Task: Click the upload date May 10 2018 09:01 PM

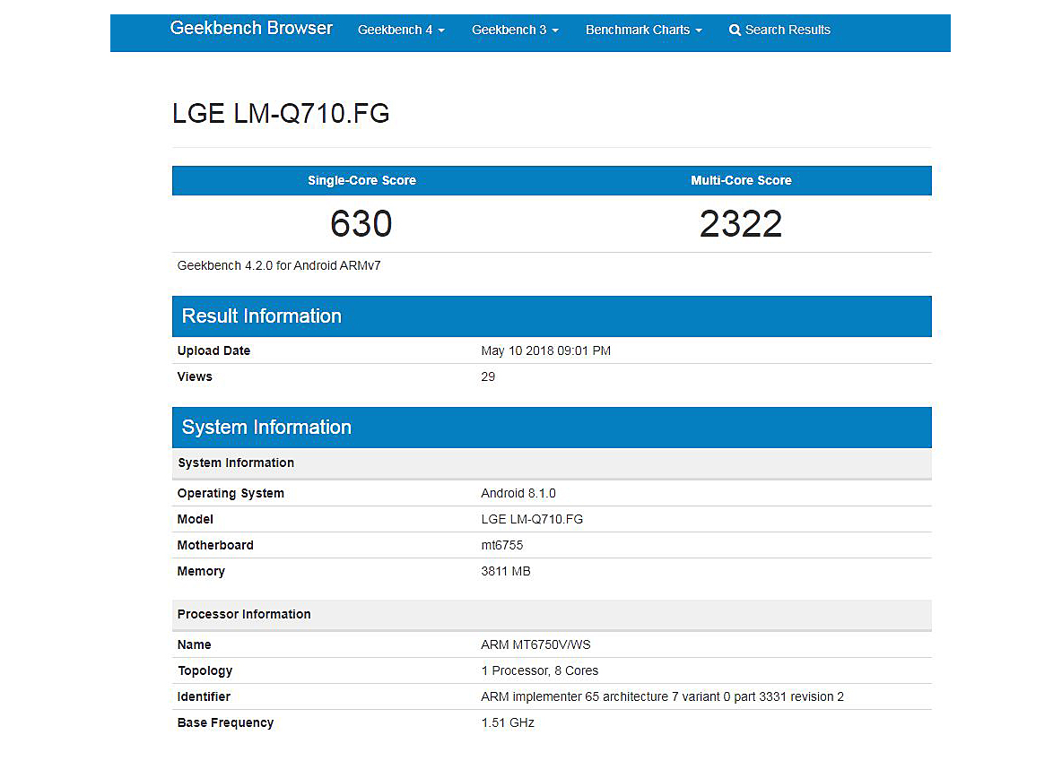Action: pos(546,350)
